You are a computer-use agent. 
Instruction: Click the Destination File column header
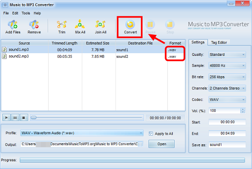coord(141,43)
